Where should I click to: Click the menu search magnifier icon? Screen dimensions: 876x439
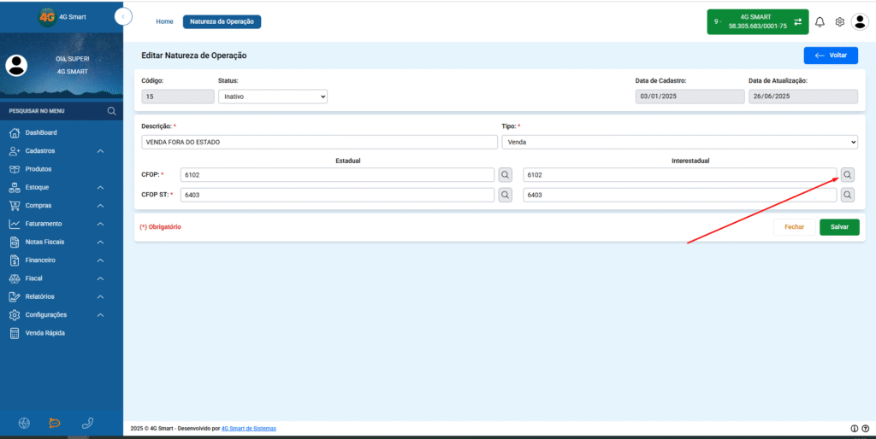point(112,111)
